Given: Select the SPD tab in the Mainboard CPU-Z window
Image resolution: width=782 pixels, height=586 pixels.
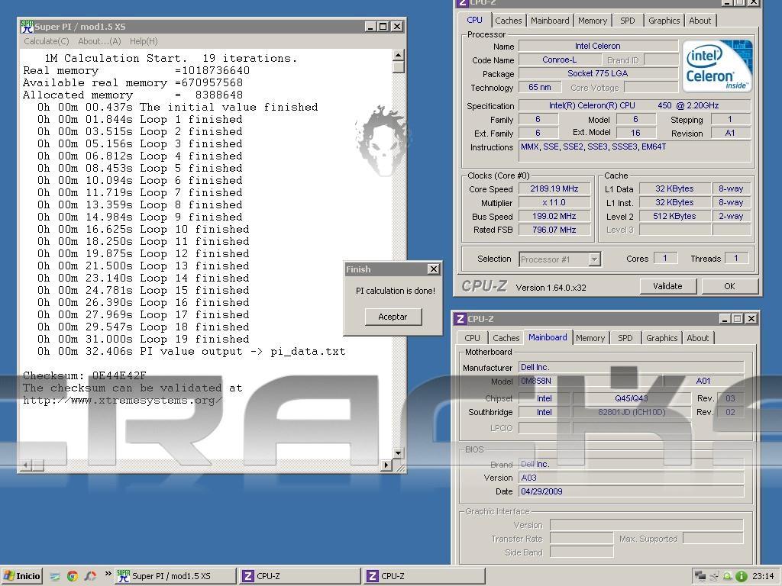Looking at the screenshot, I should [625, 338].
